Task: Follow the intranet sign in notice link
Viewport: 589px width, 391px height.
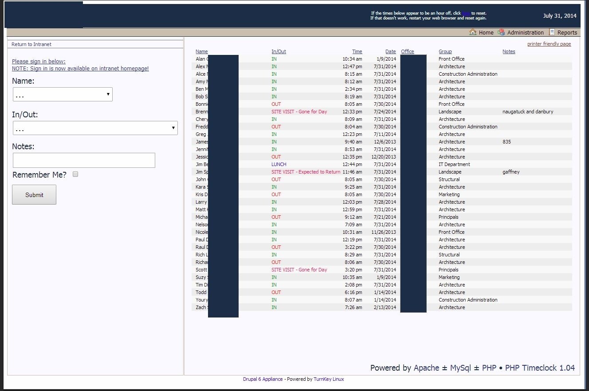Action: 80,69
